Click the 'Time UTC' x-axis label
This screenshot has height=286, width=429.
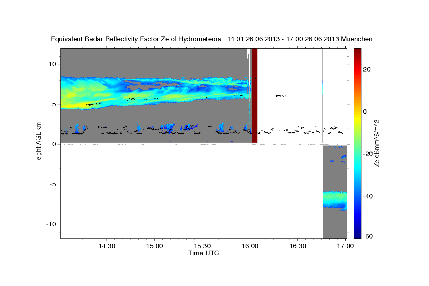(203, 253)
